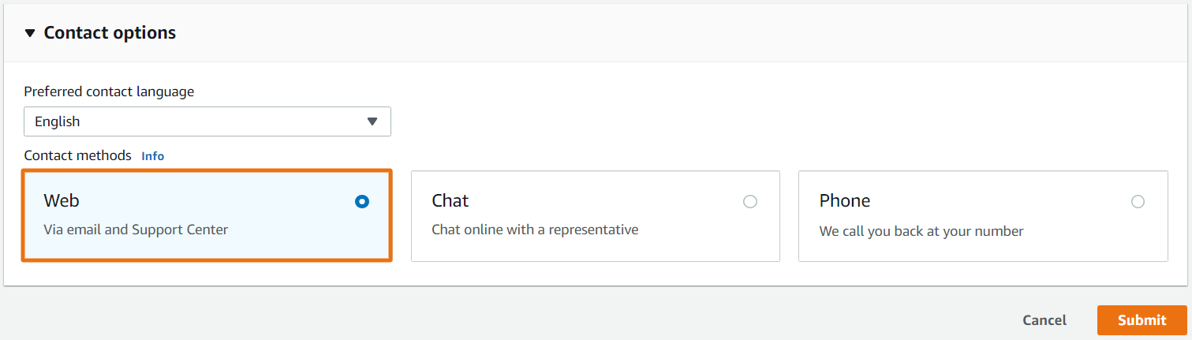Click "We call you back" description

click(921, 232)
